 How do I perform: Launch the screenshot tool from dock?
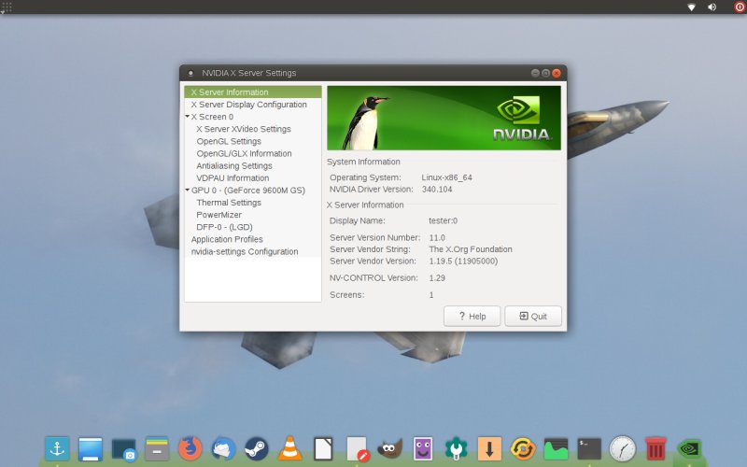[x=124, y=450]
